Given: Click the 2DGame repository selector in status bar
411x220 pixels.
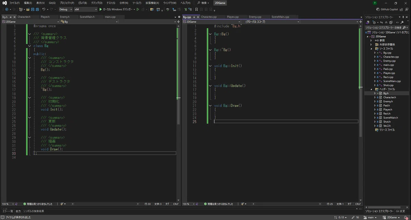Looking at the screenshot, I should [391, 217].
